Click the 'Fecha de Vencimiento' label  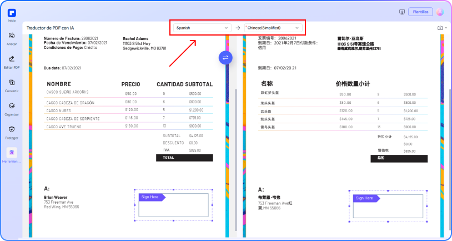(x=65, y=43)
